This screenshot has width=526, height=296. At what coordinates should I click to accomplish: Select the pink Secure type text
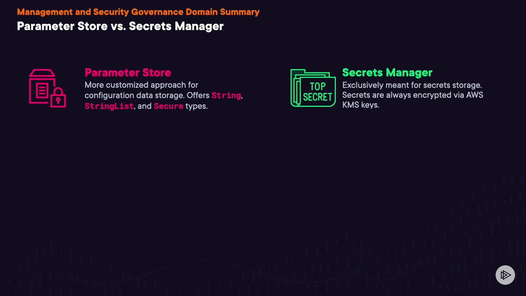(x=168, y=106)
